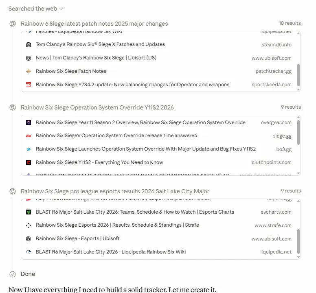Click 9 results label of System Override search
This screenshot has width=316, height=293.
click(x=291, y=107)
